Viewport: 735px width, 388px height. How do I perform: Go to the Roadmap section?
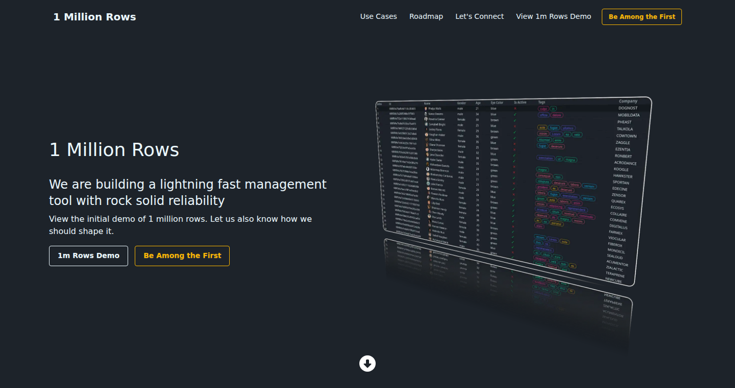426,16
